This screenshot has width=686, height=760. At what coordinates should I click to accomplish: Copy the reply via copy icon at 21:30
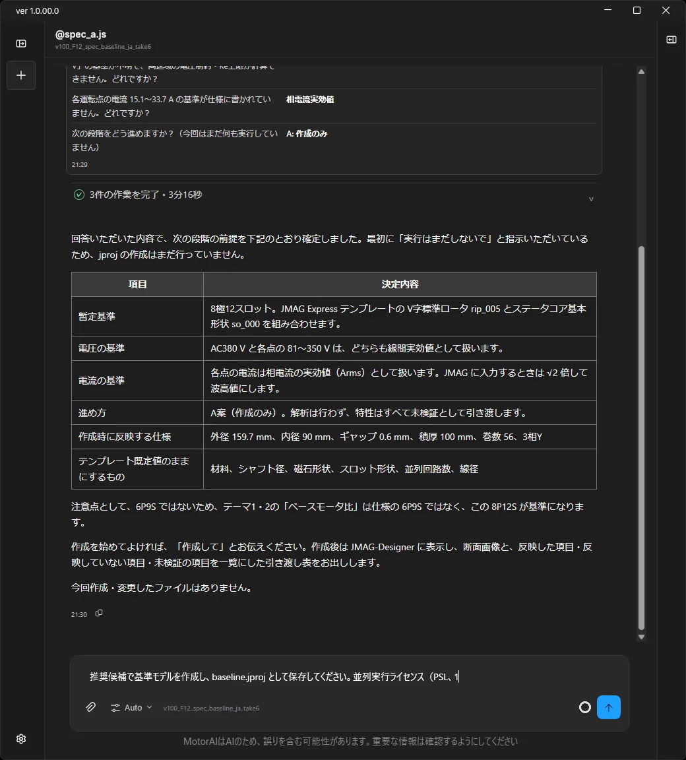(x=99, y=613)
